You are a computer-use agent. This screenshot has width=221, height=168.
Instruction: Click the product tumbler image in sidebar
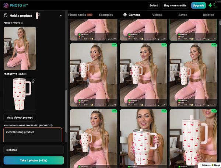pos(20,94)
